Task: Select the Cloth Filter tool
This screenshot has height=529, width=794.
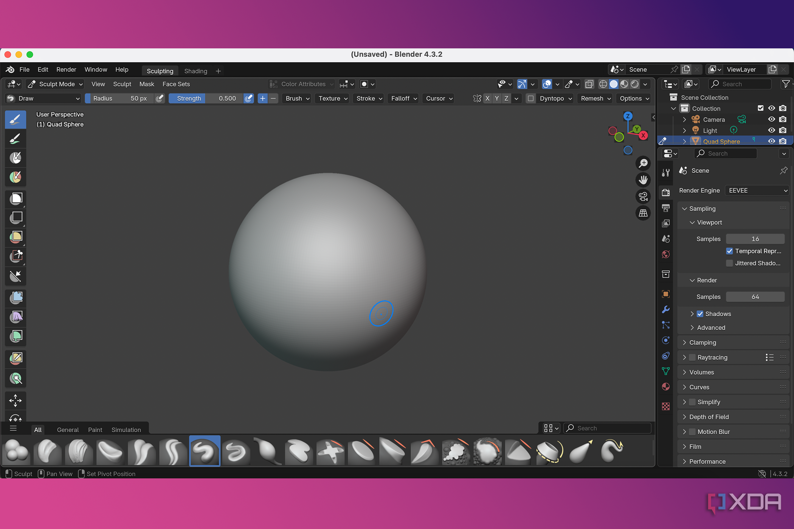Action: tap(16, 317)
